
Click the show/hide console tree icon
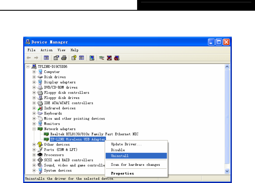46,58
